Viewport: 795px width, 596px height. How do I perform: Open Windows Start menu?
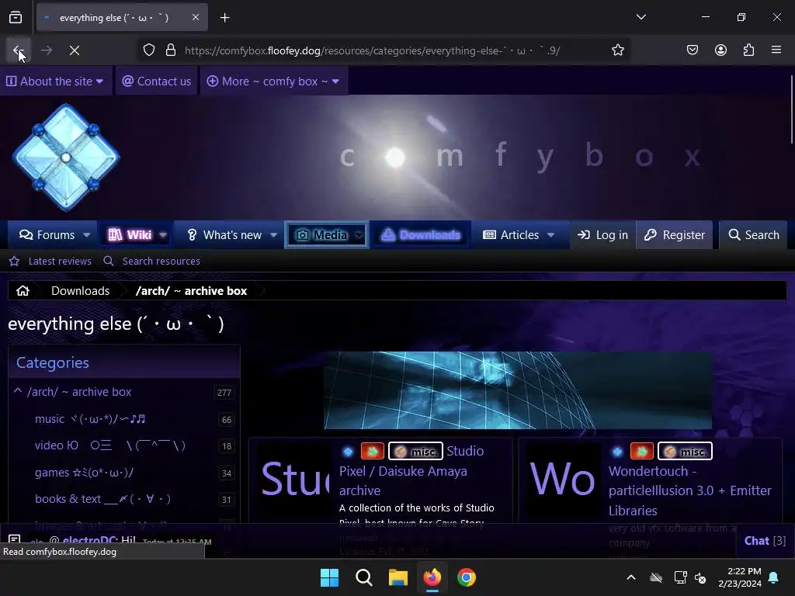coord(329,577)
